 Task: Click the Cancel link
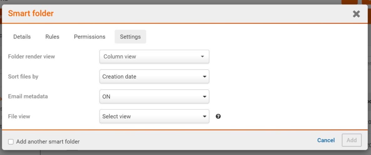326,140
